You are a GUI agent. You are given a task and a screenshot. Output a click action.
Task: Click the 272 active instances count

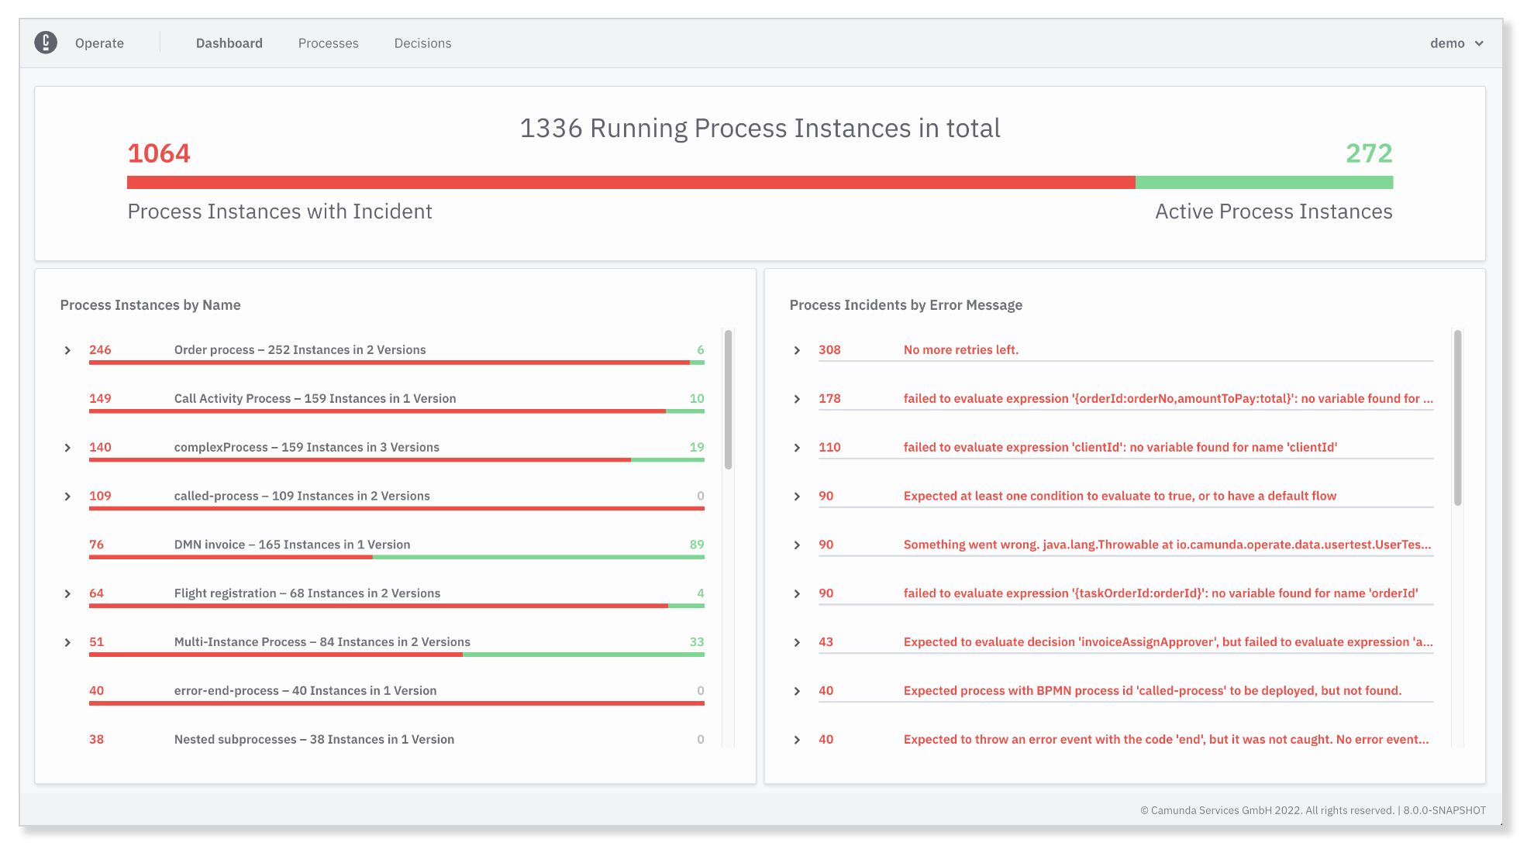[1369, 153]
